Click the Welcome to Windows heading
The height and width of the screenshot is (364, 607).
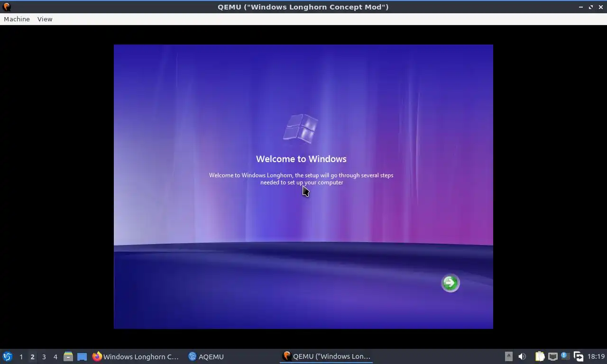coord(301,159)
